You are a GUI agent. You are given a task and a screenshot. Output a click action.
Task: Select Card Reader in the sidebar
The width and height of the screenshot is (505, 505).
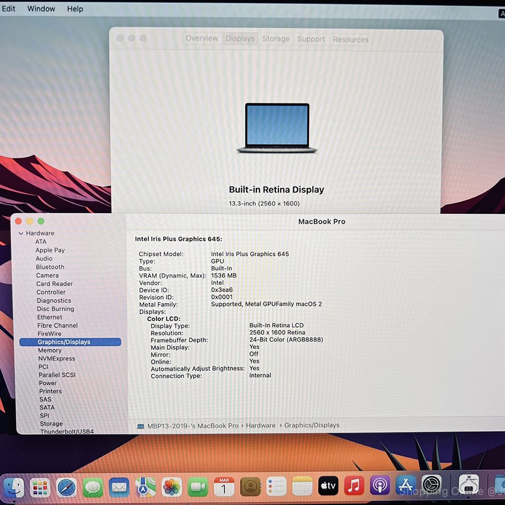coord(54,284)
